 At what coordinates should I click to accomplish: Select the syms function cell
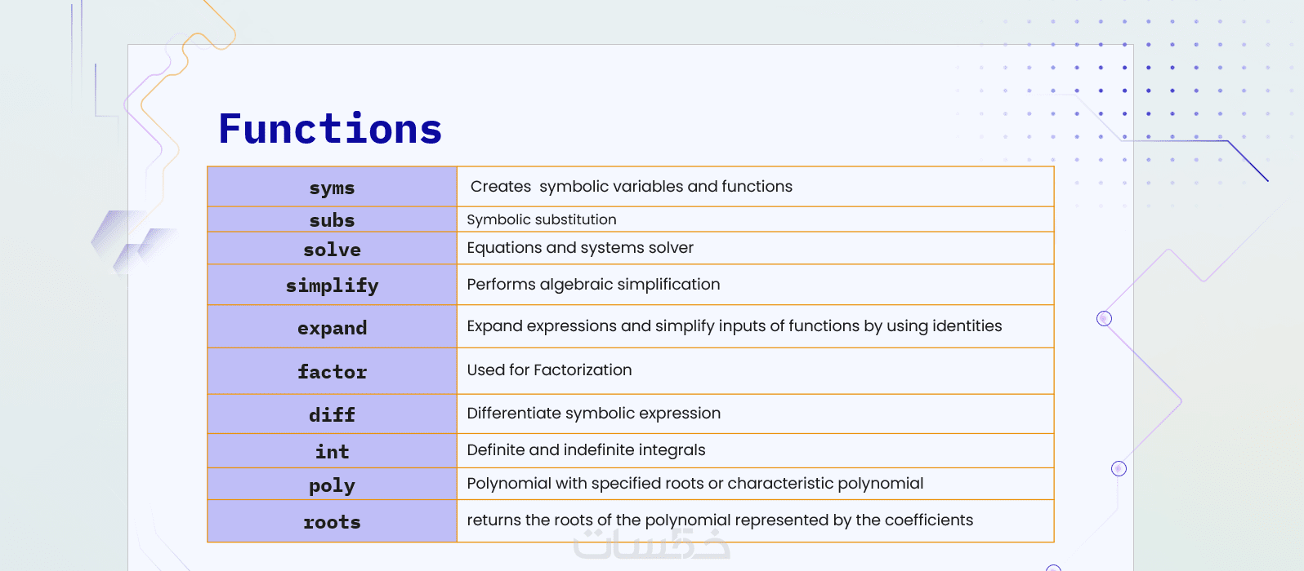(x=332, y=188)
